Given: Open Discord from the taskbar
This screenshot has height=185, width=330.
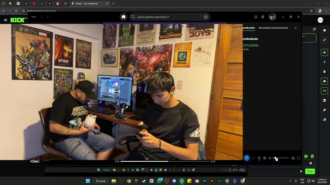Looking at the screenshot, I should pos(174,181).
